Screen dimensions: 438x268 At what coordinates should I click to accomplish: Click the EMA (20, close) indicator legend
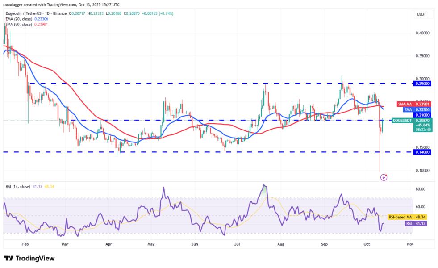click(x=19, y=20)
